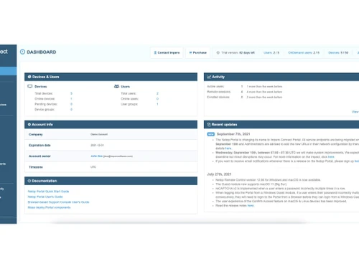Click the Users group icon
359x269 pixels.
click(x=116, y=86)
